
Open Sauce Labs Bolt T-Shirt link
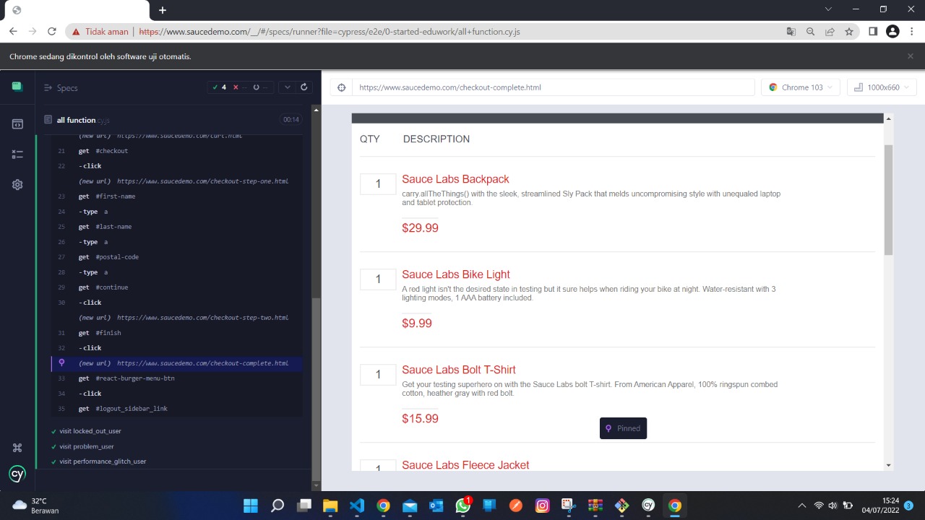click(x=459, y=370)
